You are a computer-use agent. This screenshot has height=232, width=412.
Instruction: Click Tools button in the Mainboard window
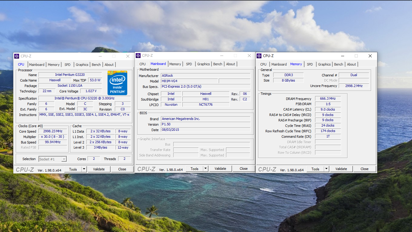(x=194, y=169)
